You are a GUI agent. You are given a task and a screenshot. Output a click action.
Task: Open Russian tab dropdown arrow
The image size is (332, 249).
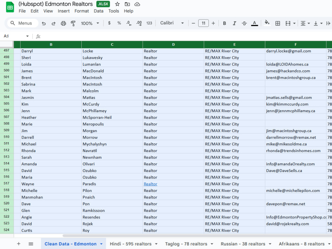tap(270, 244)
